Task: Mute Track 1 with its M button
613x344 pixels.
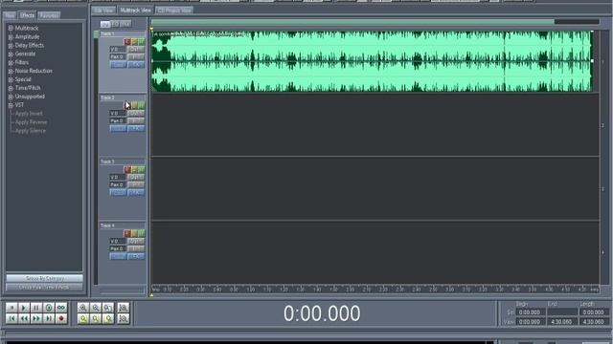Action: tap(141, 41)
